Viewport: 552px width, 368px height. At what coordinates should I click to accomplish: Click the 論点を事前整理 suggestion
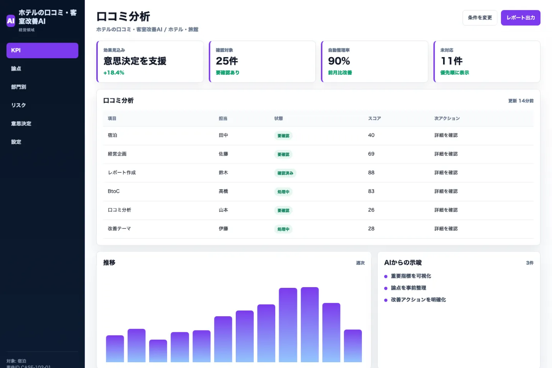click(x=409, y=288)
